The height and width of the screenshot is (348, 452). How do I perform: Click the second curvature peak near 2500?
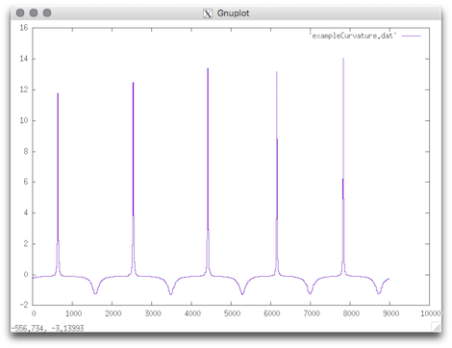pyautogui.click(x=134, y=83)
